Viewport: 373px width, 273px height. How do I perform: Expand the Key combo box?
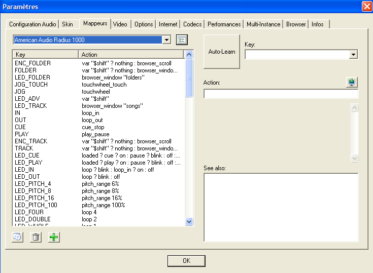click(354, 55)
